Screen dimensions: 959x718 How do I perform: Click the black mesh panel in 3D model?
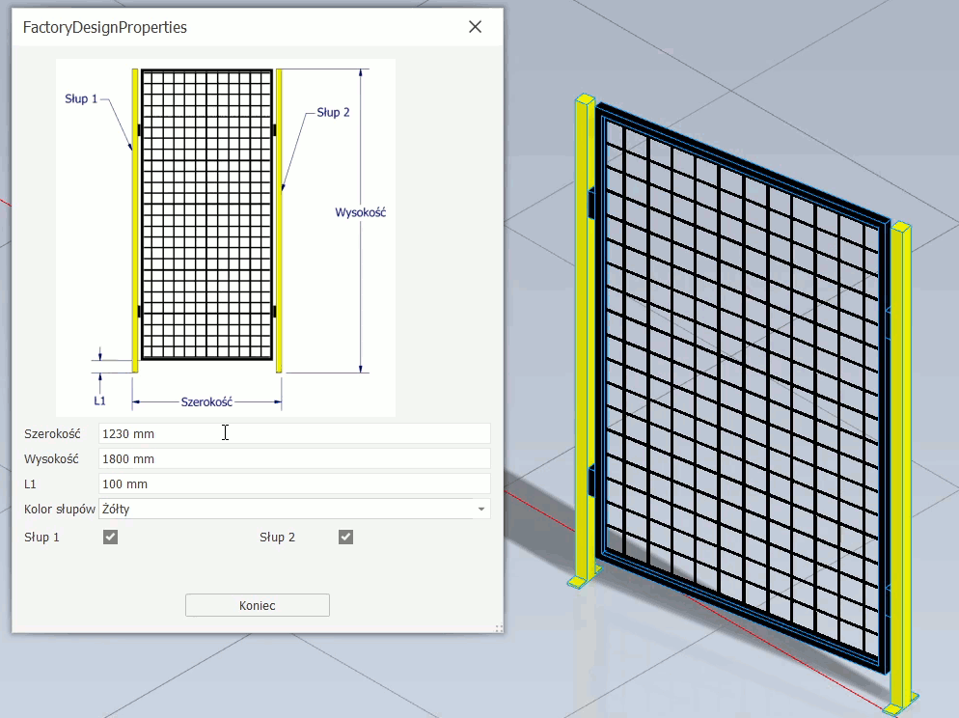(x=743, y=386)
